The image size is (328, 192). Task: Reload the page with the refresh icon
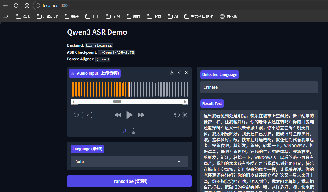(16, 5)
